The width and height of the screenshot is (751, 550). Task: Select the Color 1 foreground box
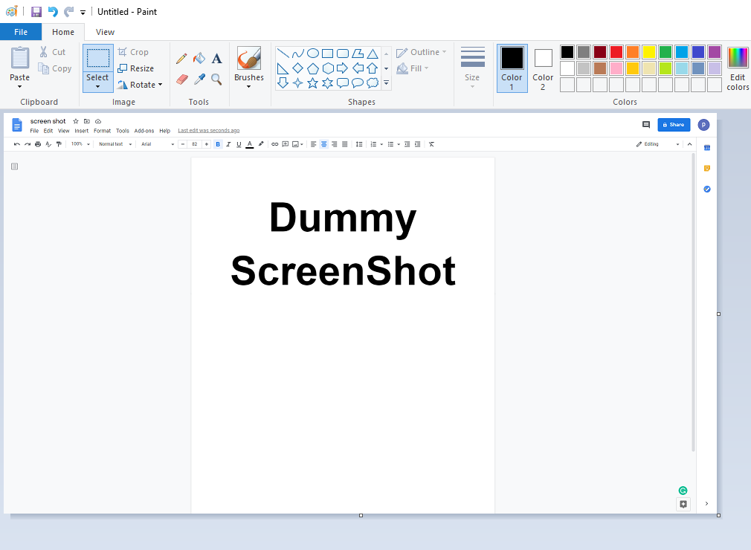(512, 68)
